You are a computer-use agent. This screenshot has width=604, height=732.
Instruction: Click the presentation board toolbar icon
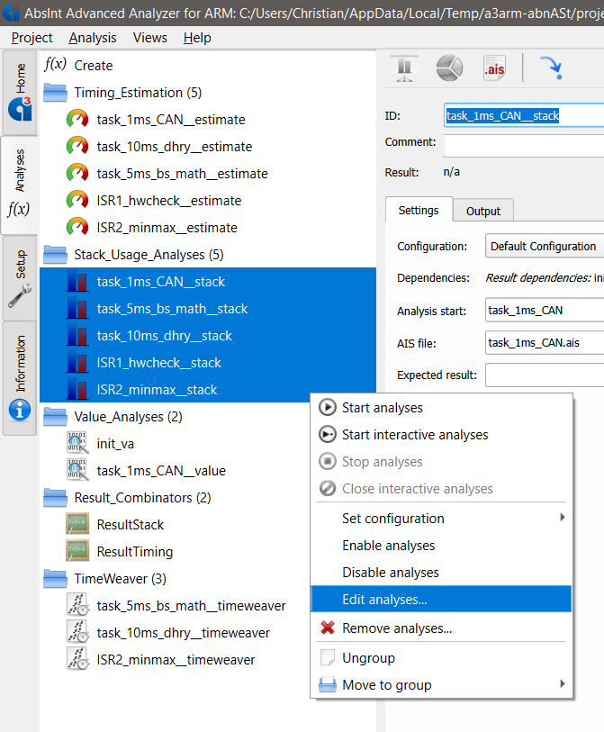point(404,68)
